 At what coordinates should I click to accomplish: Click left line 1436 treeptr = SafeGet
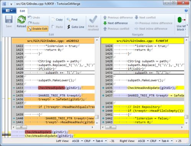[59, 99]
